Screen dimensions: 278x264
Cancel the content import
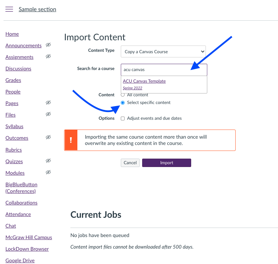[x=130, y=163]
